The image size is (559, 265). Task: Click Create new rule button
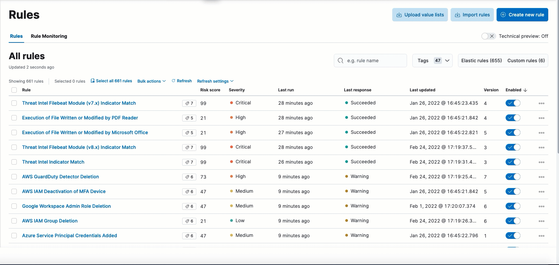[522, 15]
